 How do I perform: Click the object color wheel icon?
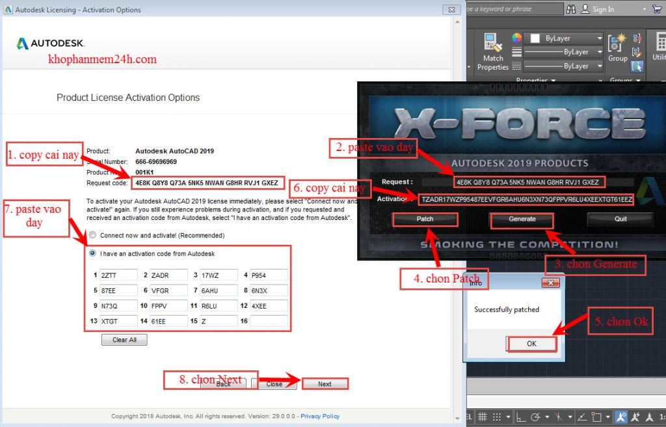pos(517,38)
